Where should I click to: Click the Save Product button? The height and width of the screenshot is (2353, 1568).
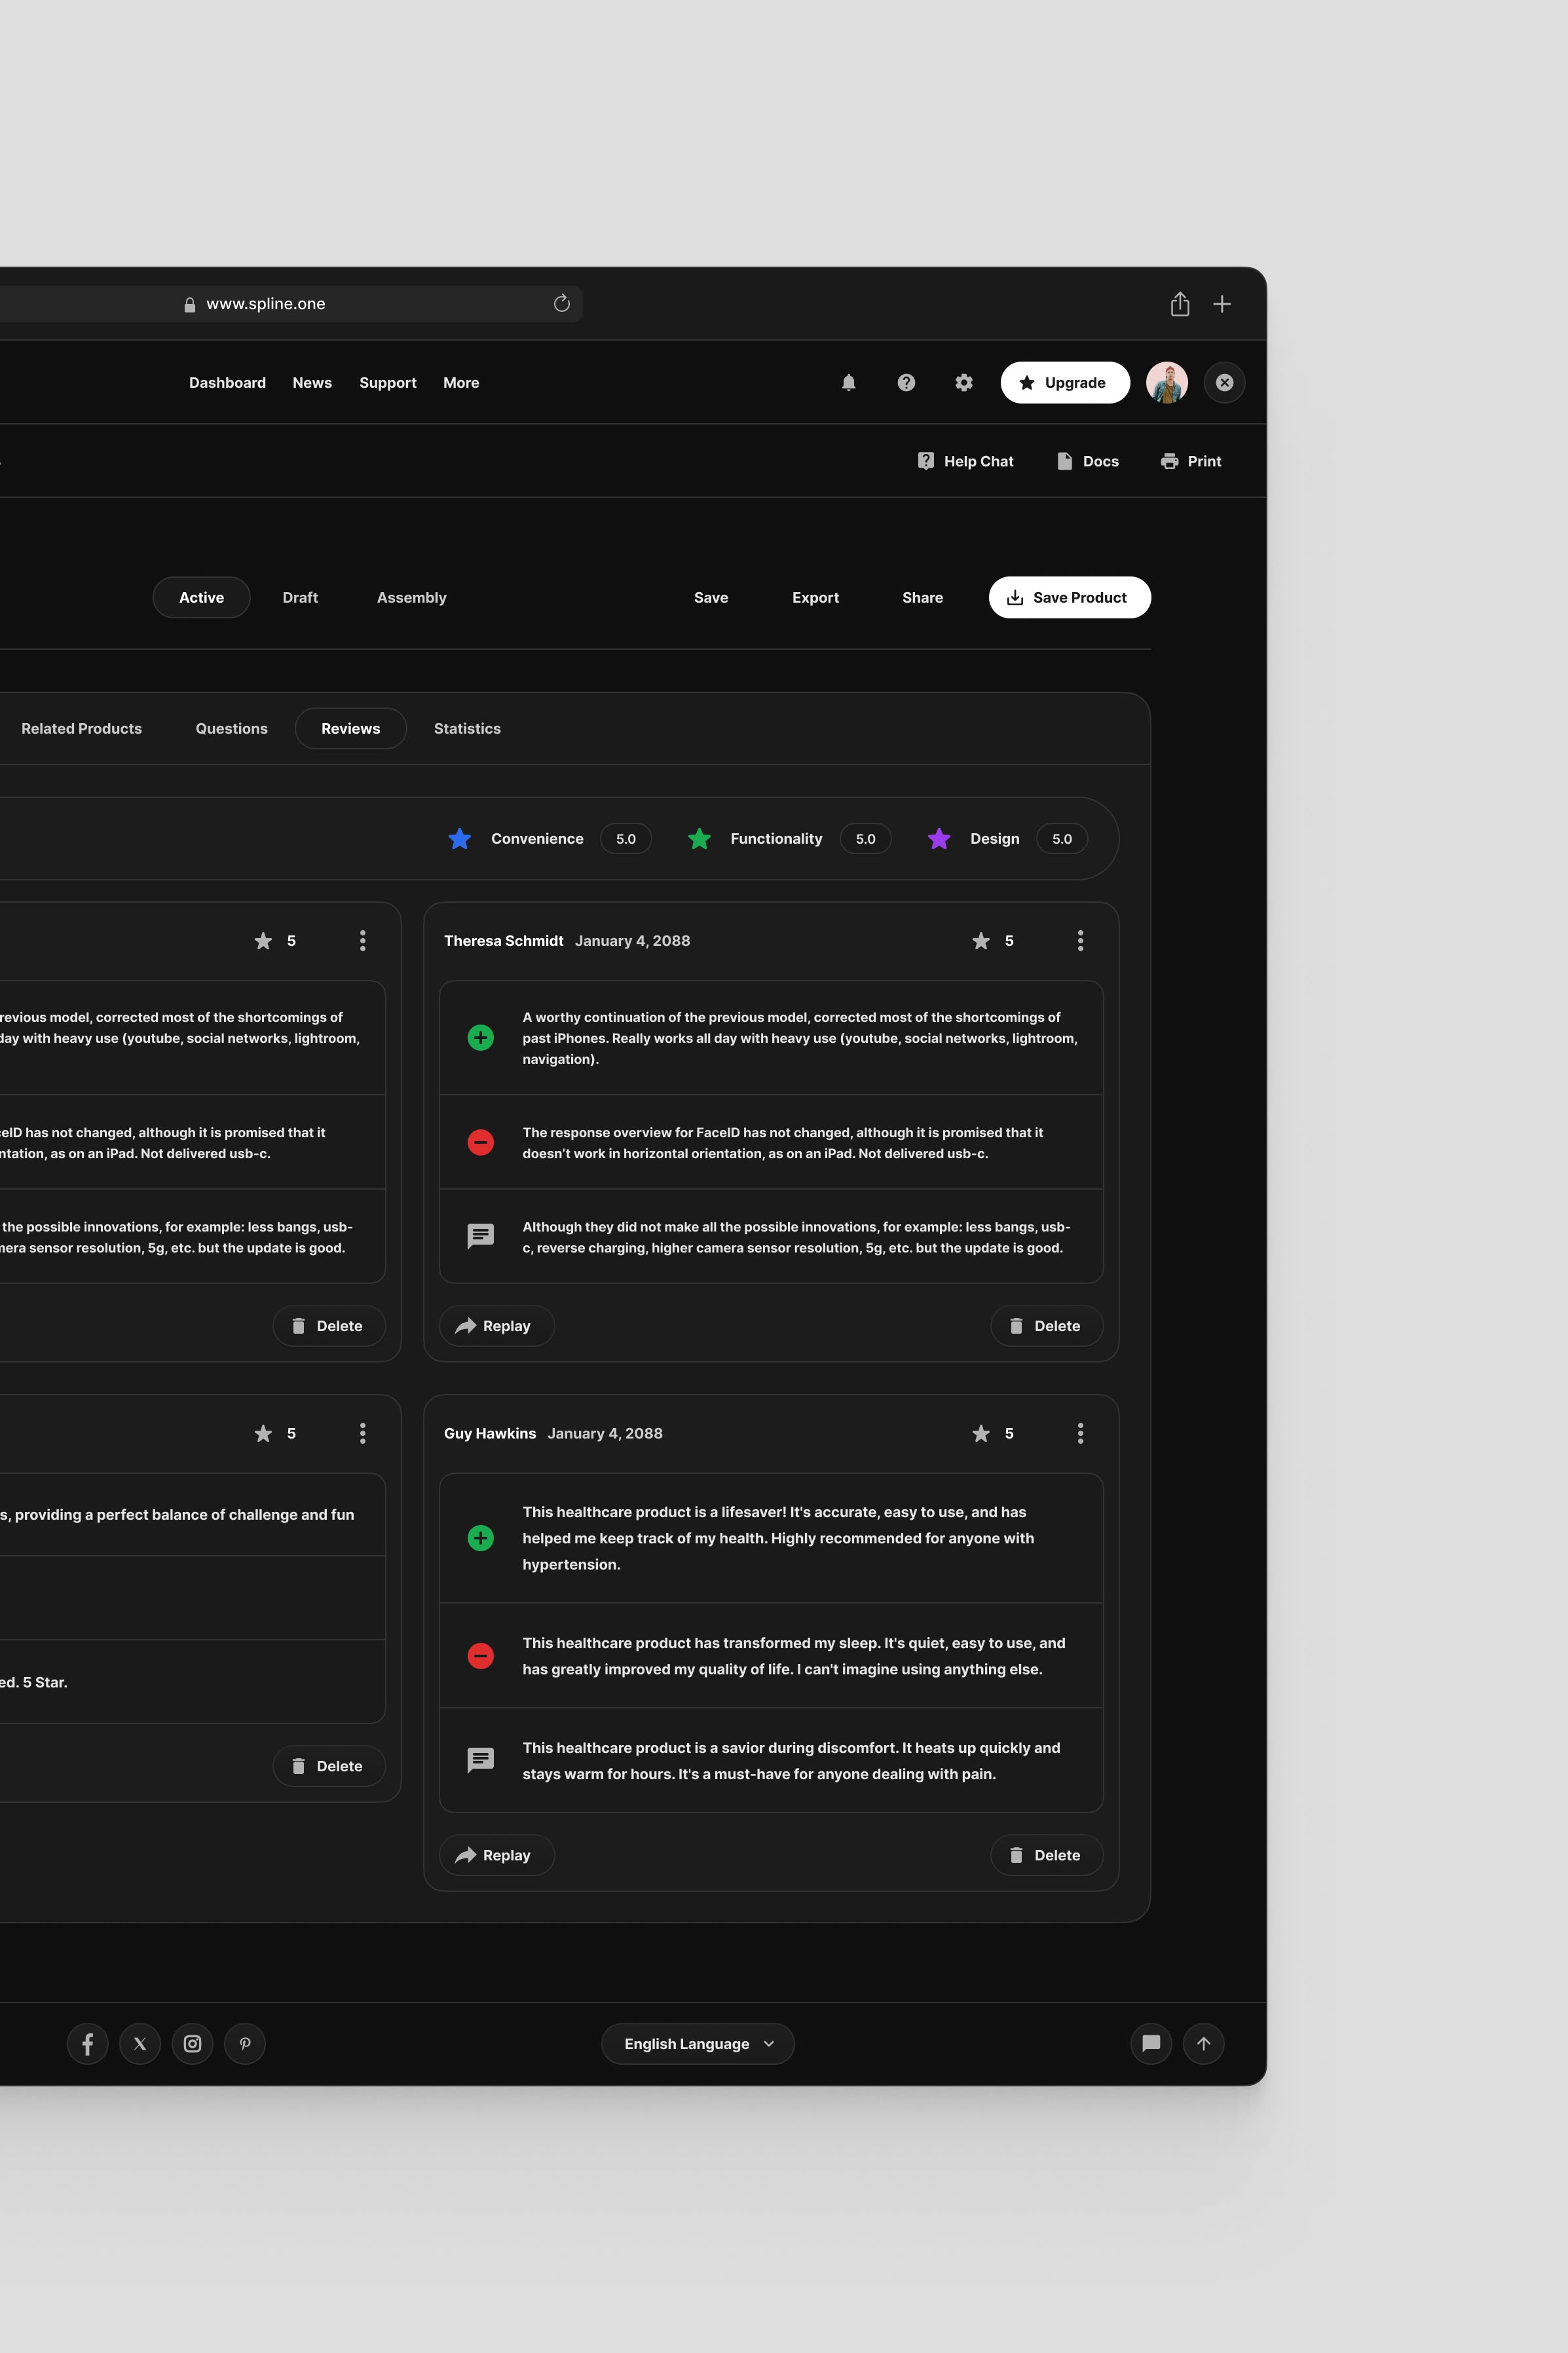pos(1069,597)
